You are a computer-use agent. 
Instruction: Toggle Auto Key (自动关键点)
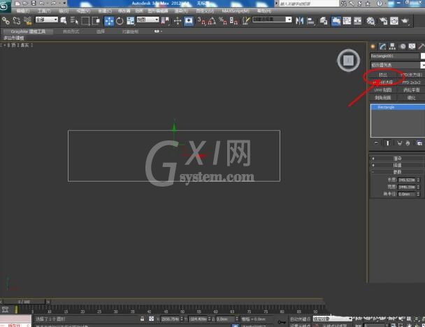tap(300, 319)
